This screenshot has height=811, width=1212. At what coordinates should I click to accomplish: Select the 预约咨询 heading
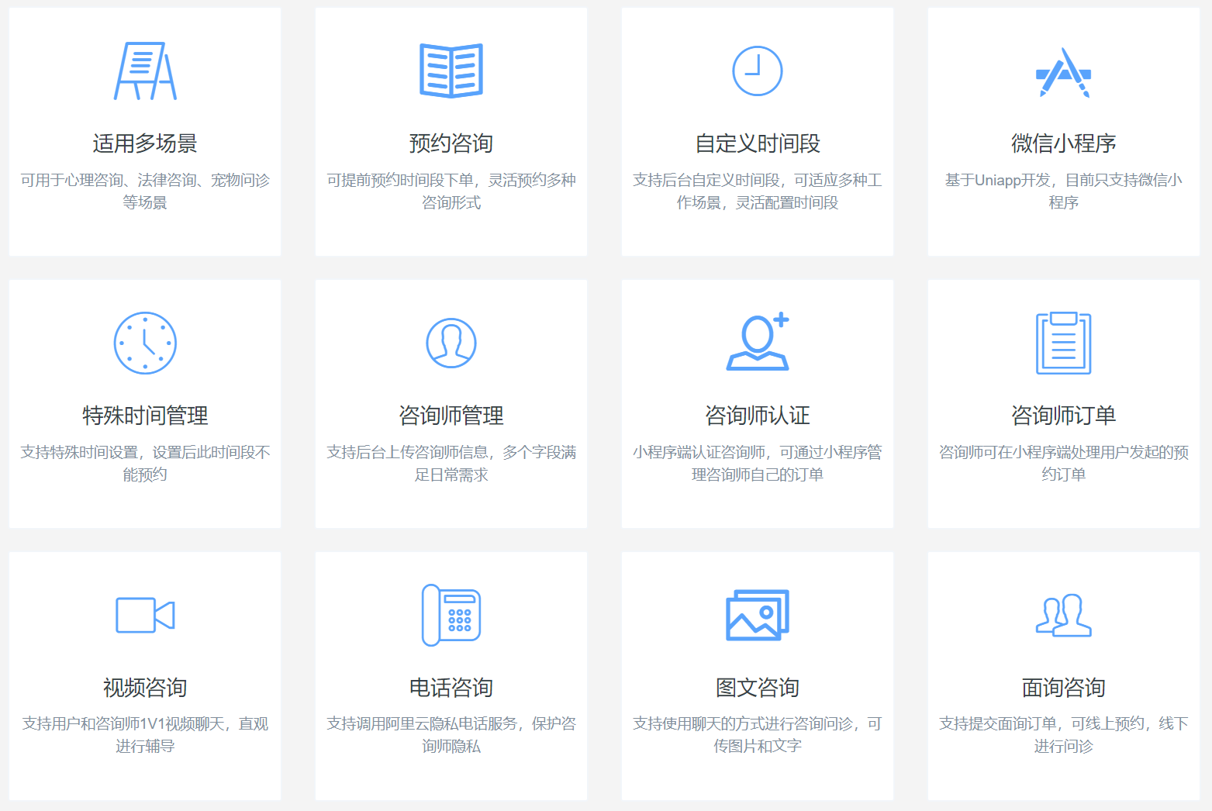tap(451, 143)
